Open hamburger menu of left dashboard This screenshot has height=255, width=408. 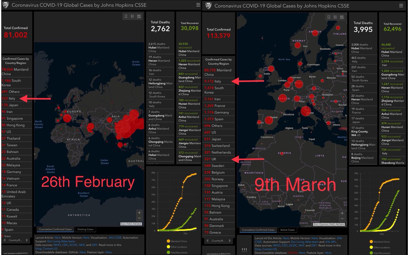pos(198,5)
